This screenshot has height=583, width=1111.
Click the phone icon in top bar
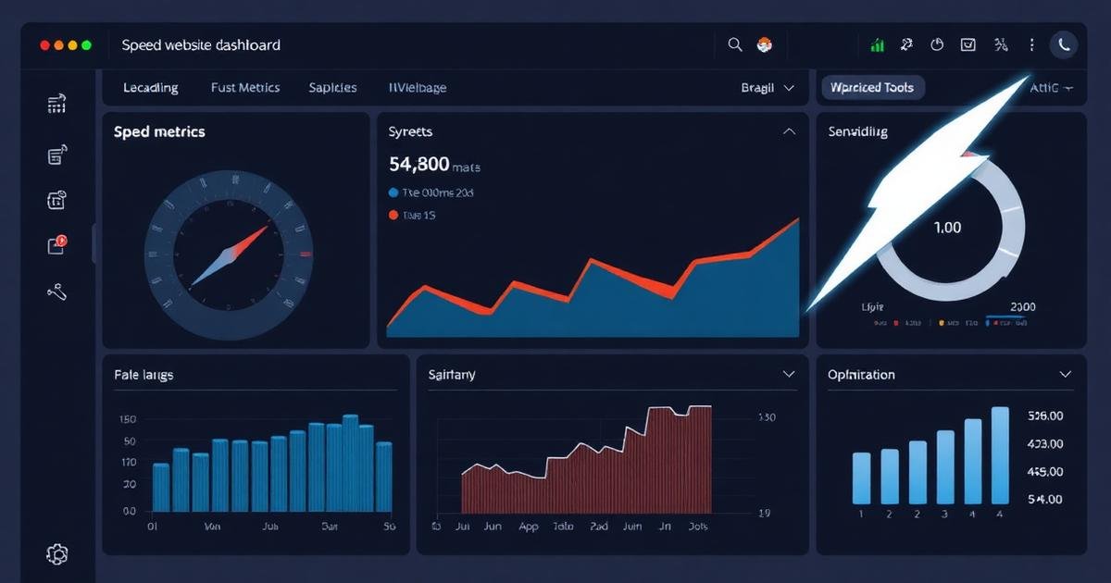click(x=1064, y=44)
